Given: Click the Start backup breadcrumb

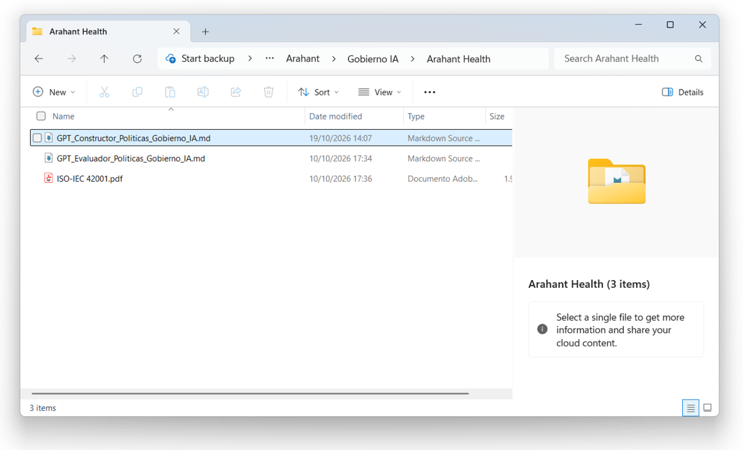Looking at the screenshot, I should [x=208, y=59].
